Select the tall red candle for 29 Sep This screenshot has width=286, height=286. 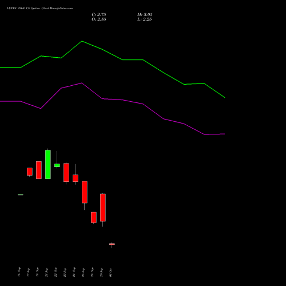tap(103, 208)
